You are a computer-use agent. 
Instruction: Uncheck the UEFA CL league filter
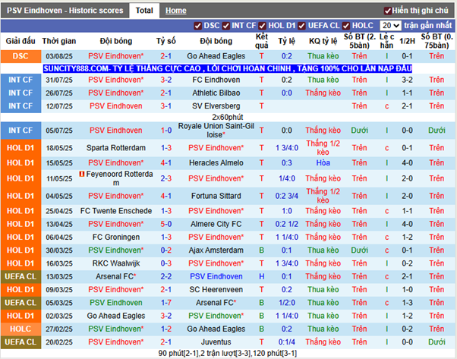[x=301, y=26]
